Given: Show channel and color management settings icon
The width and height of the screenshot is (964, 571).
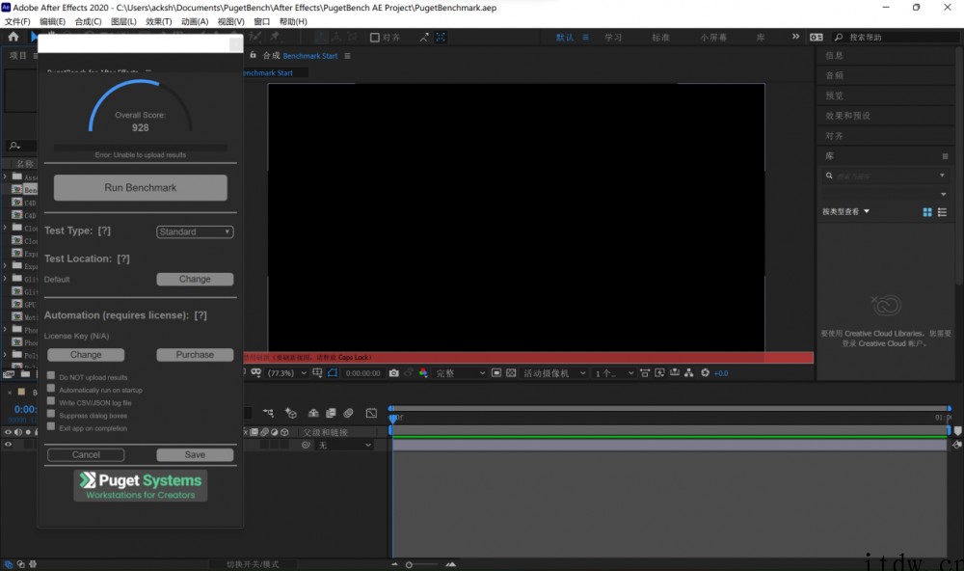Looking at the screenshot, I should click(x=423, y=373).
